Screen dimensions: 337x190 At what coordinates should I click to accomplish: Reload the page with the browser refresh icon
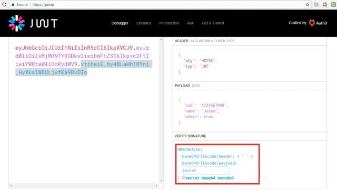(4, 4)
